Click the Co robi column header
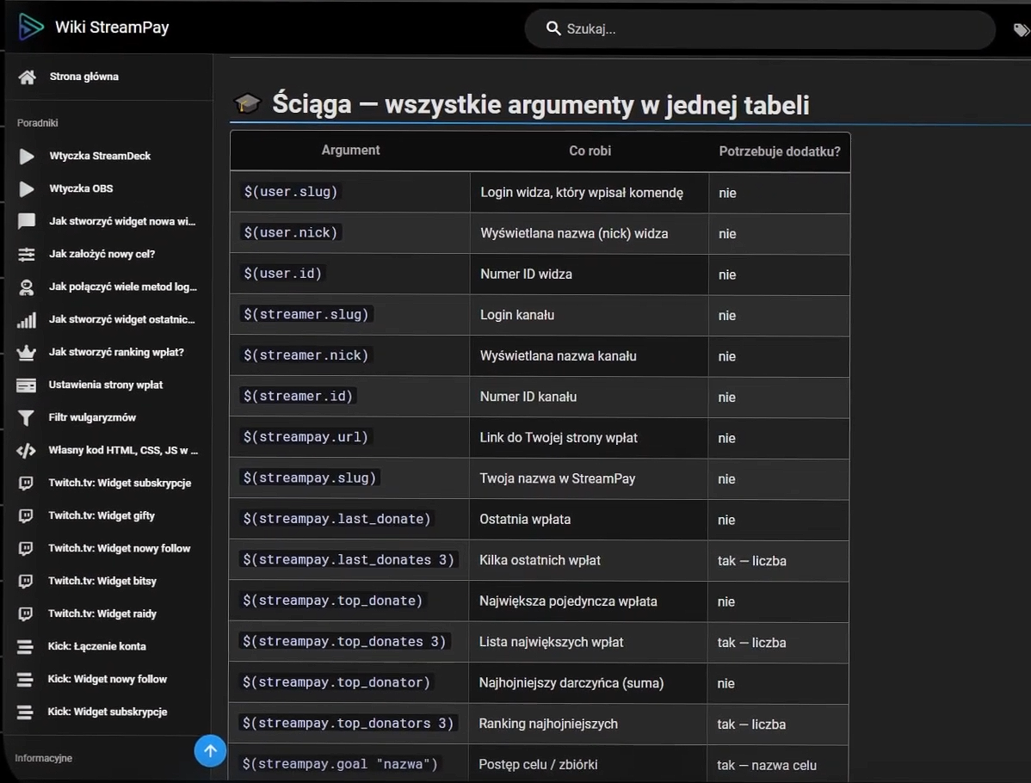 coord(590,151)
